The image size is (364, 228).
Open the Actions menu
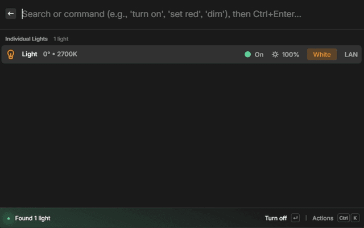click(322, 218)
